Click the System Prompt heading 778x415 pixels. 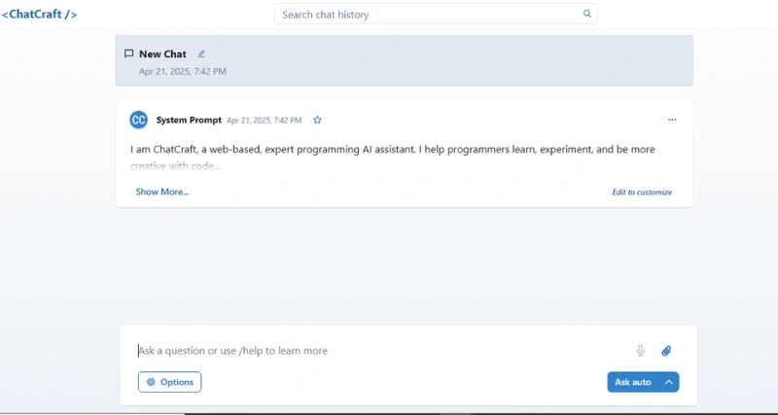(189, 121)
